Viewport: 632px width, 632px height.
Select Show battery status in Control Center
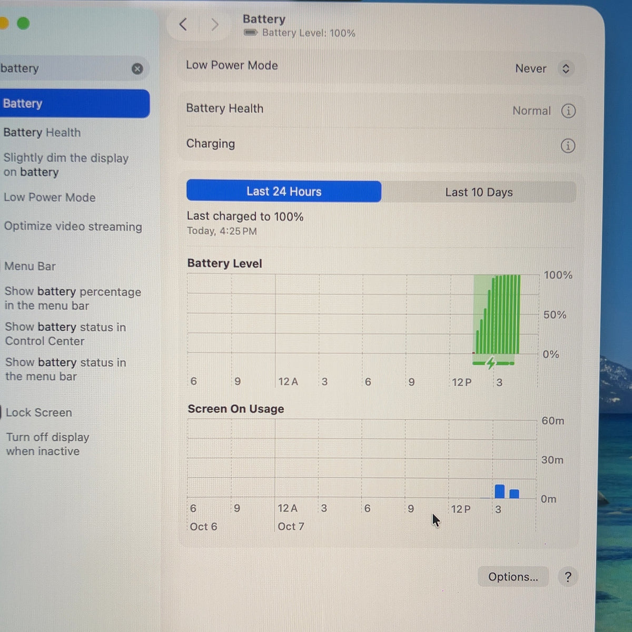[65, 334]
